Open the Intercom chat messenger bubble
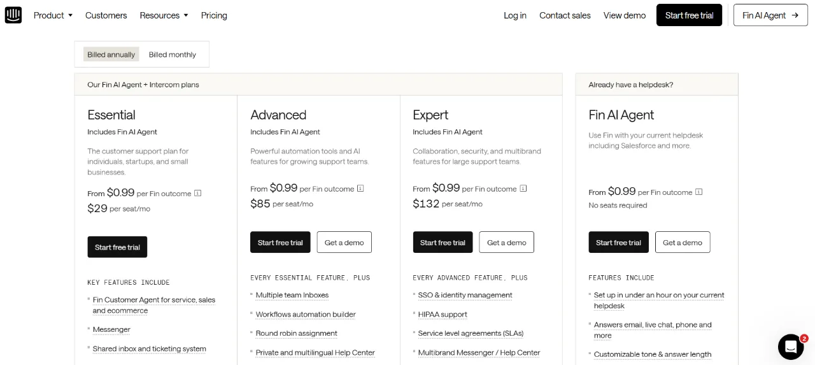The width and height of the screenshot is (815, 365). (x=791, y=347)
